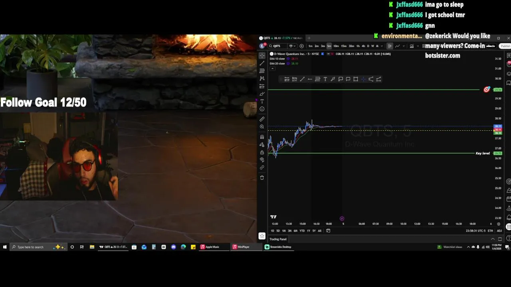Expand the timeframe interval dropdown arrow
Image resolution: width=511 pixels, height=287 pixels.
(382, 46)
